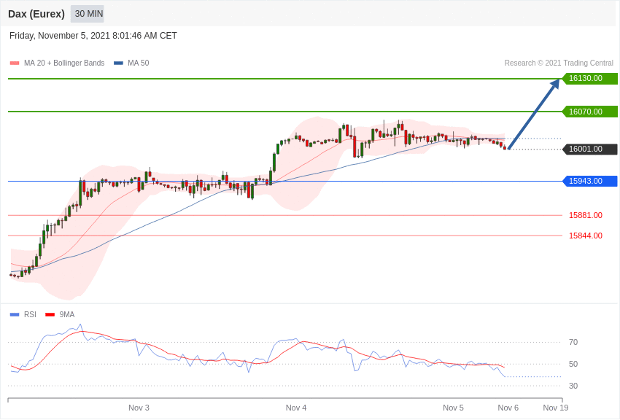The width and height of the screenshot is (620, 420).
Task: Click the MA 20 + Bollinger Bands legend swatch
Action: (x=15, y=63)
